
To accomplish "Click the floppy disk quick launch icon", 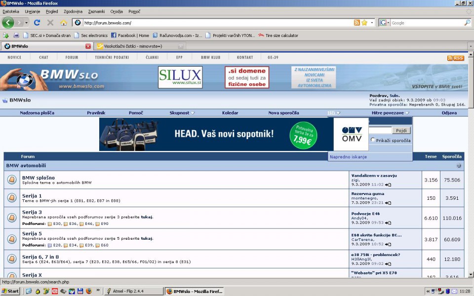I will point(80,291).
